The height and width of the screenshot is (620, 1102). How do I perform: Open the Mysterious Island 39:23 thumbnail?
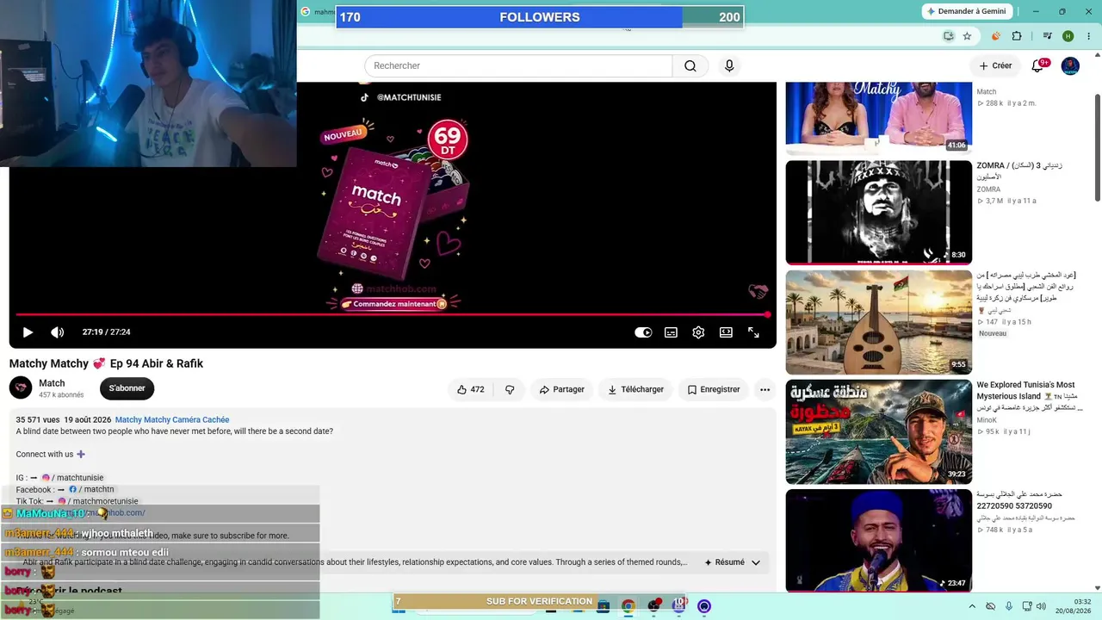click(x=878, y=431)
